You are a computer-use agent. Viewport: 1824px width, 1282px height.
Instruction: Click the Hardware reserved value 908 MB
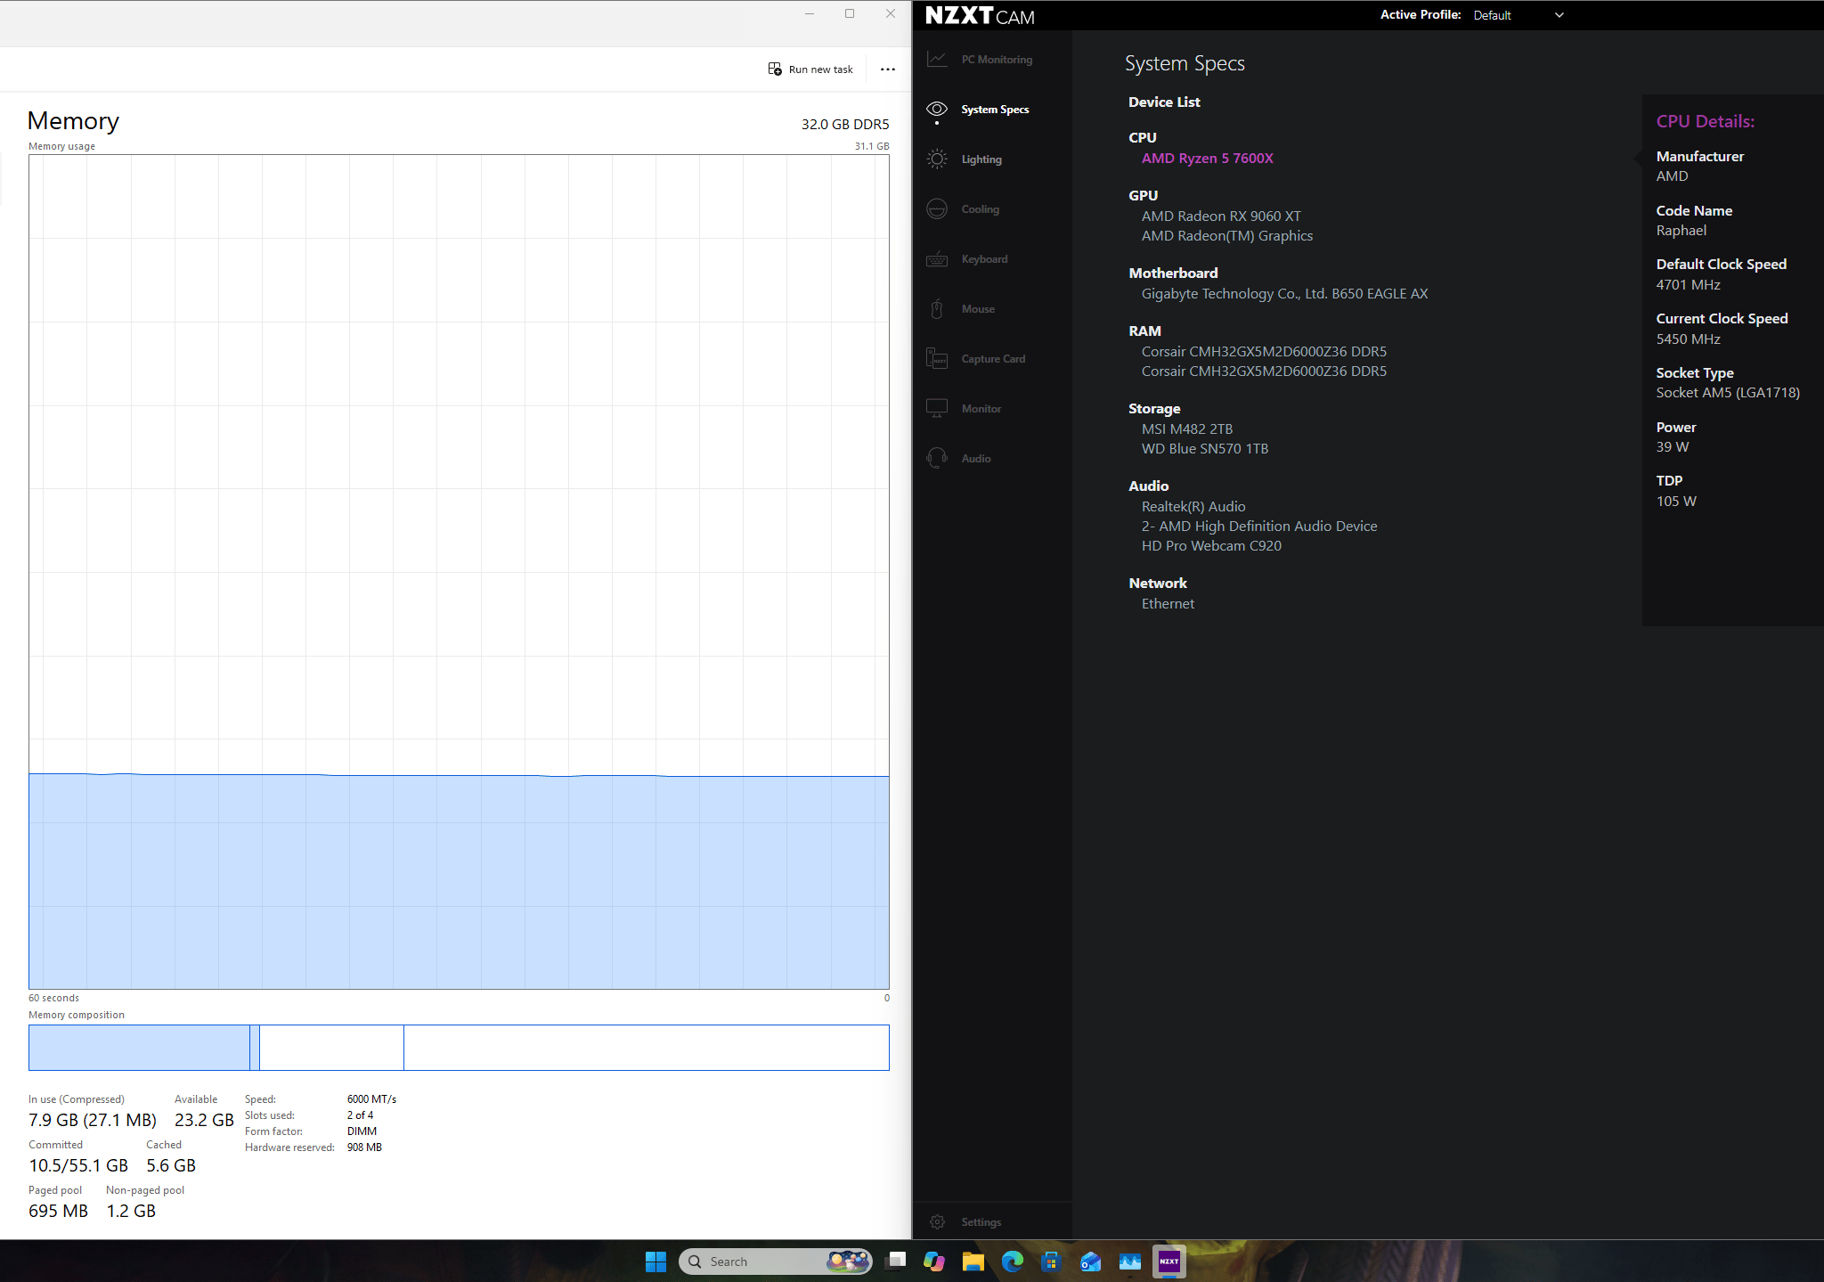(x=364, y=1147)
